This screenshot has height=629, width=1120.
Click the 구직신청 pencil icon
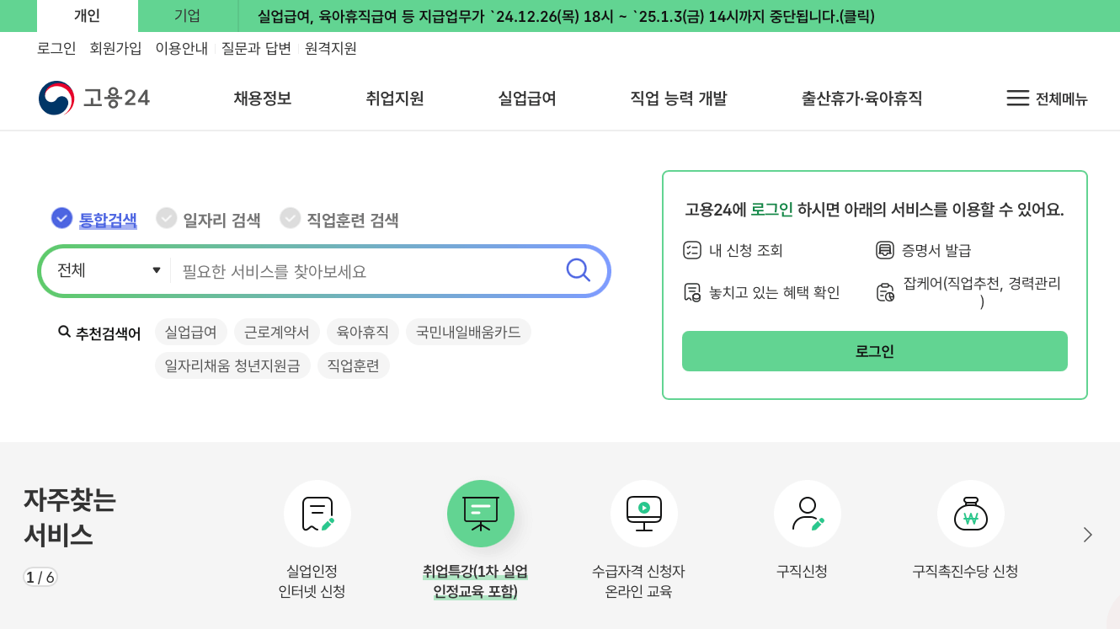[808, 514]
